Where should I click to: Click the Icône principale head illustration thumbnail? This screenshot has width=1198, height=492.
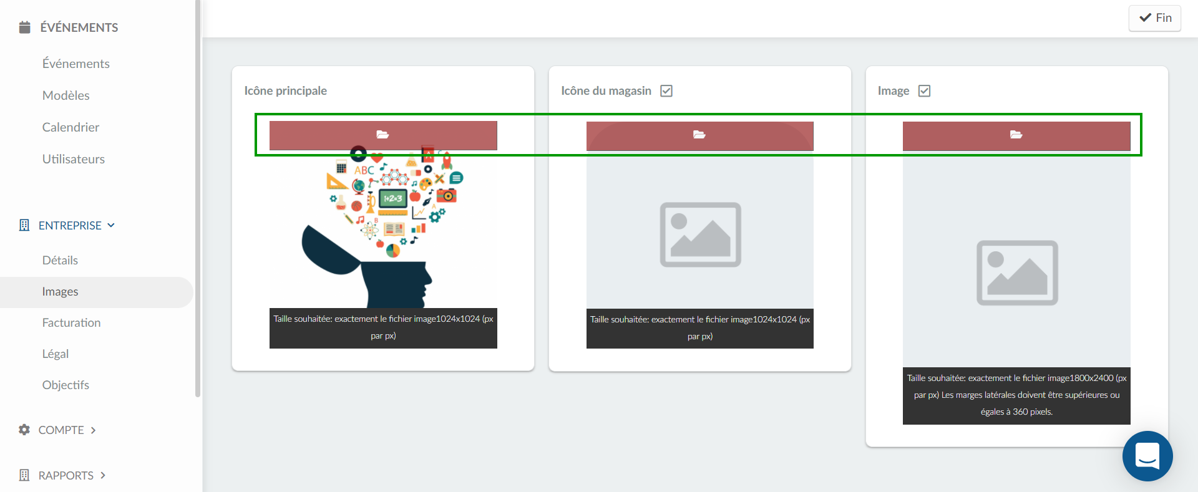coord(383,228)
